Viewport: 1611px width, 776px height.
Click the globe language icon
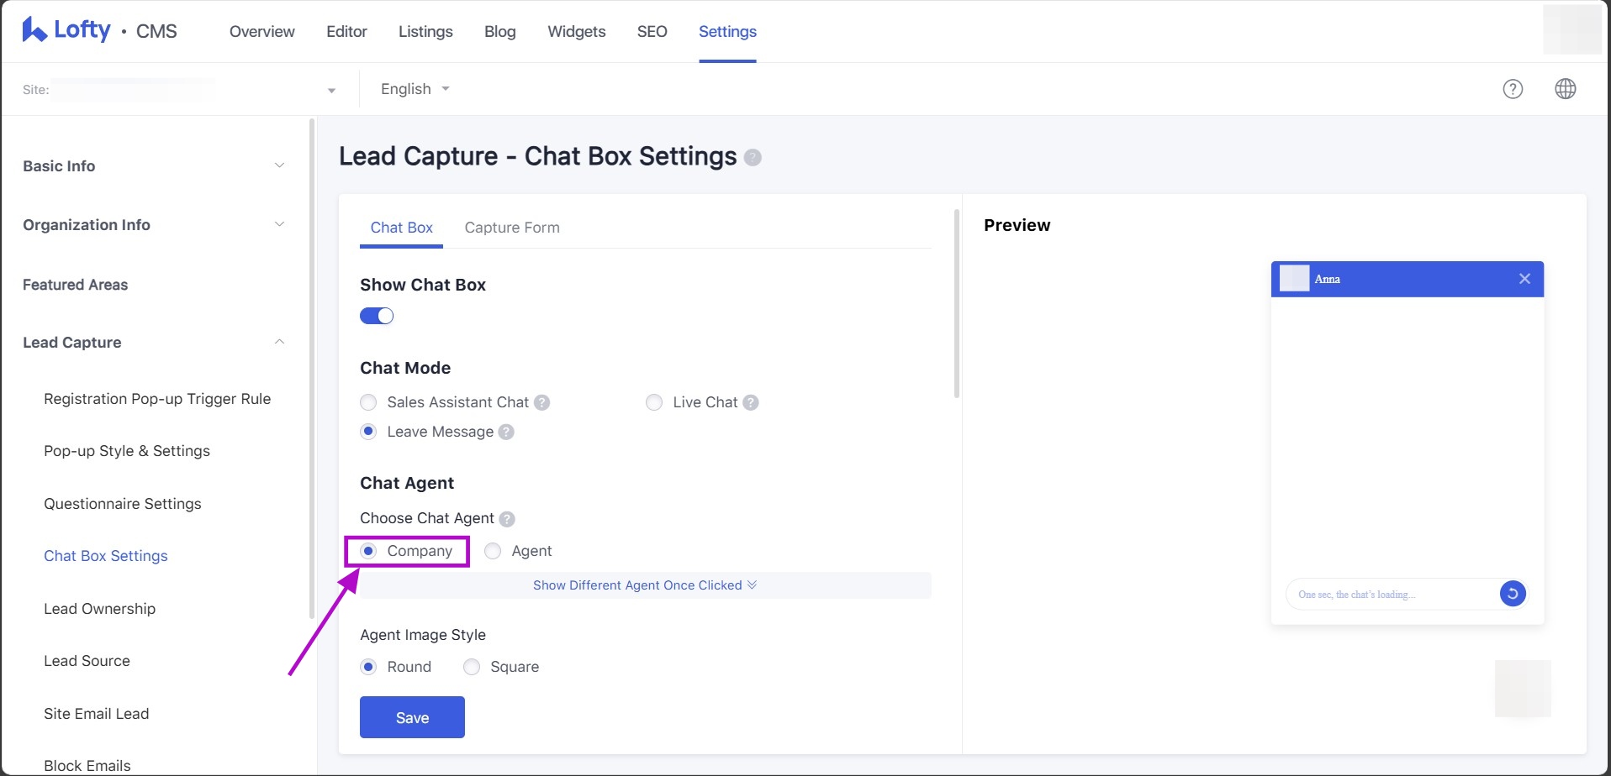[1565, 89]
